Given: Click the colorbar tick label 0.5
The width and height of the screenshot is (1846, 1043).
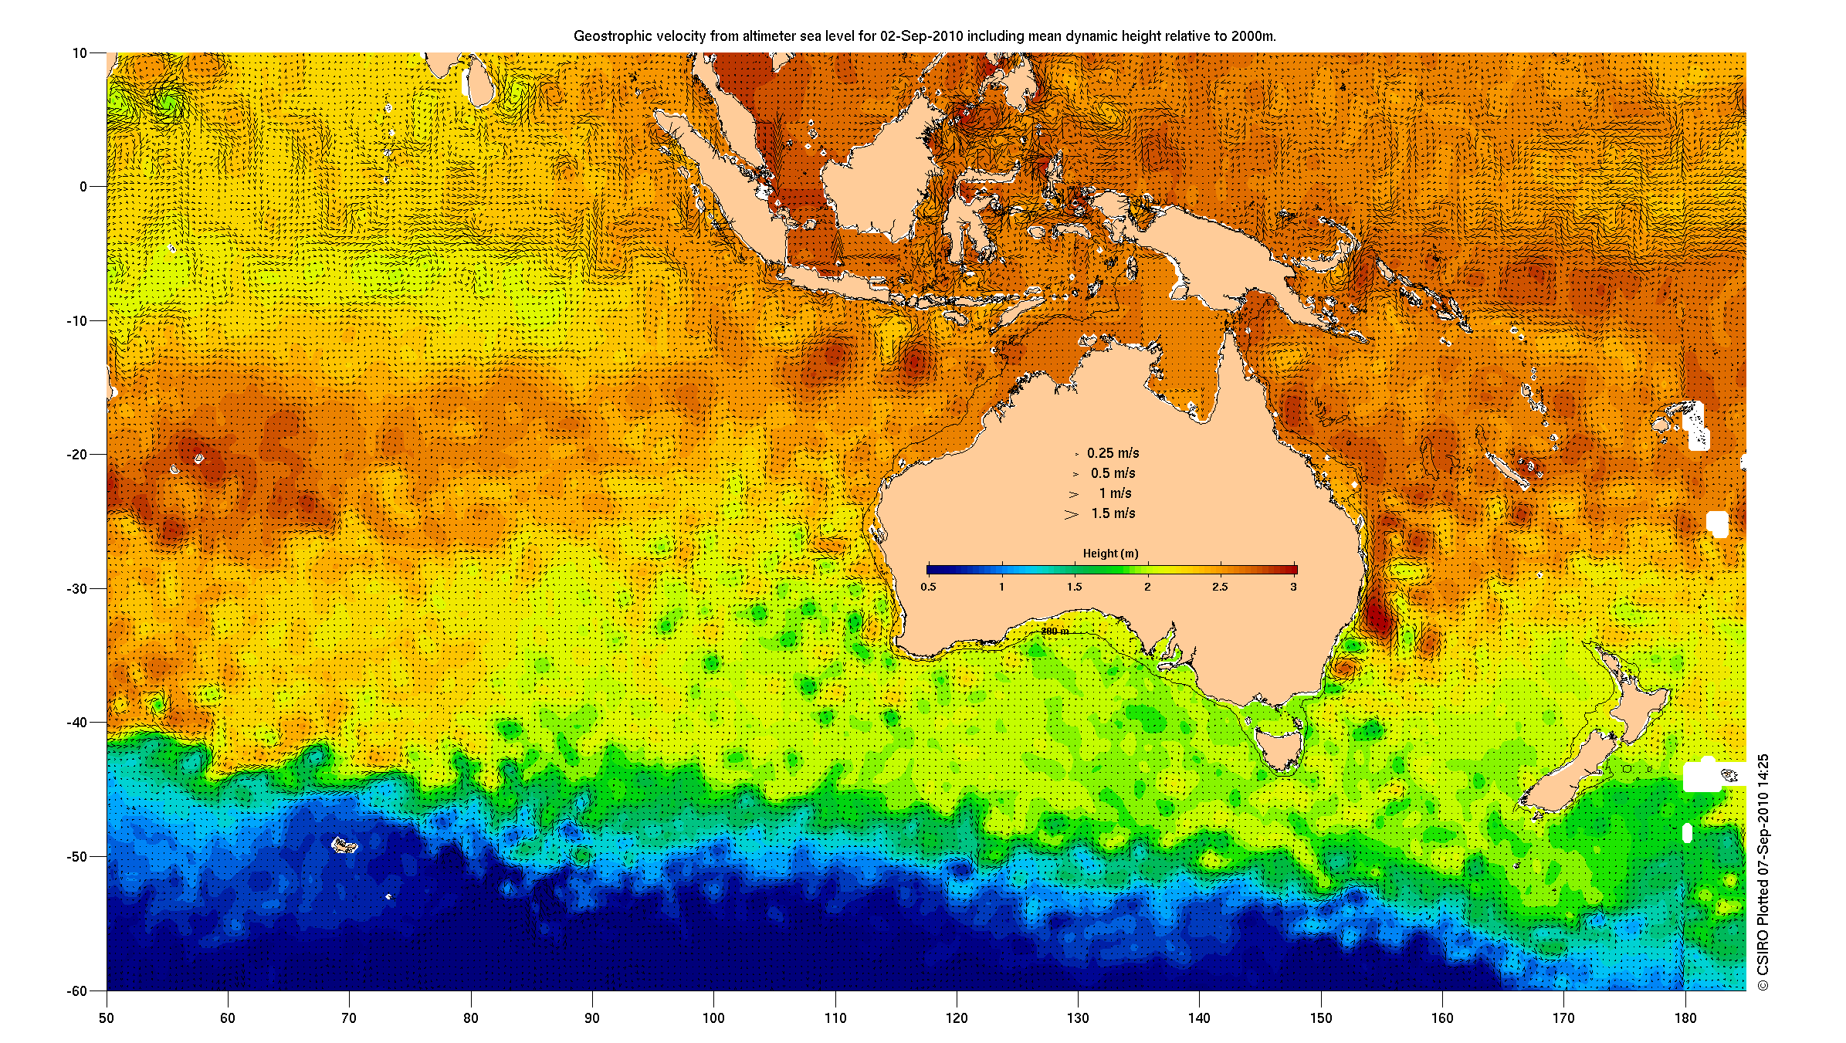Looking at the screenshot, I should [x=928, y=587].
